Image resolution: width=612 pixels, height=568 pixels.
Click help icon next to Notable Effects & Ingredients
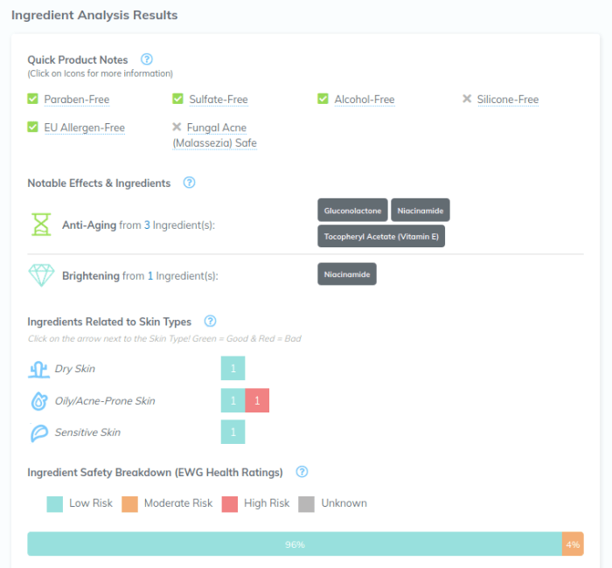pyautogui.click(x=189, y=183)
